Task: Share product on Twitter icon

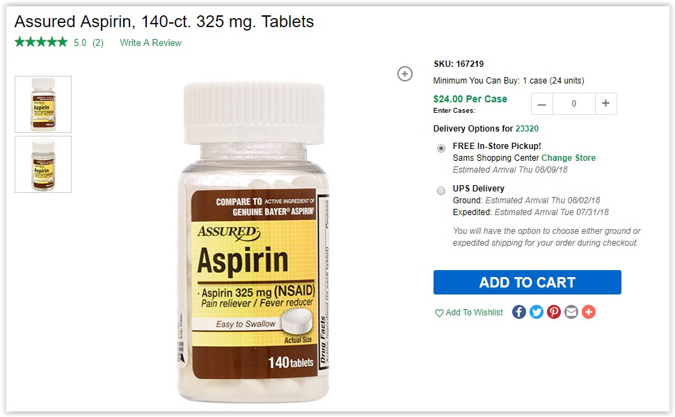Action: (x=537, y=312)
